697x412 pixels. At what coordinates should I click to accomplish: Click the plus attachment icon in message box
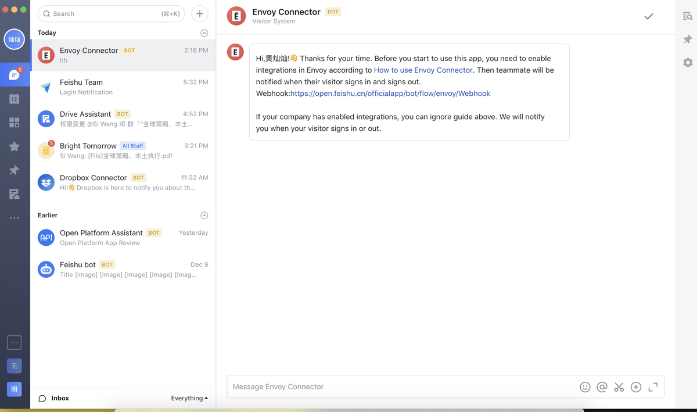(x=636, y=387)
